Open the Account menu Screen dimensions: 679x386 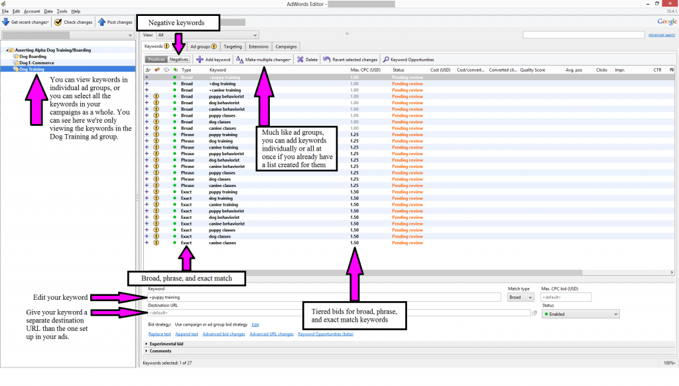(x=32, y=11)
